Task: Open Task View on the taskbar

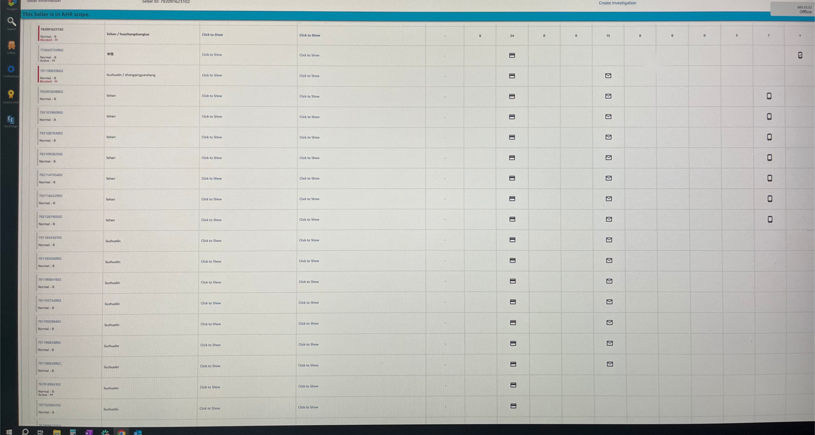Action: click(x=40, y=432)
